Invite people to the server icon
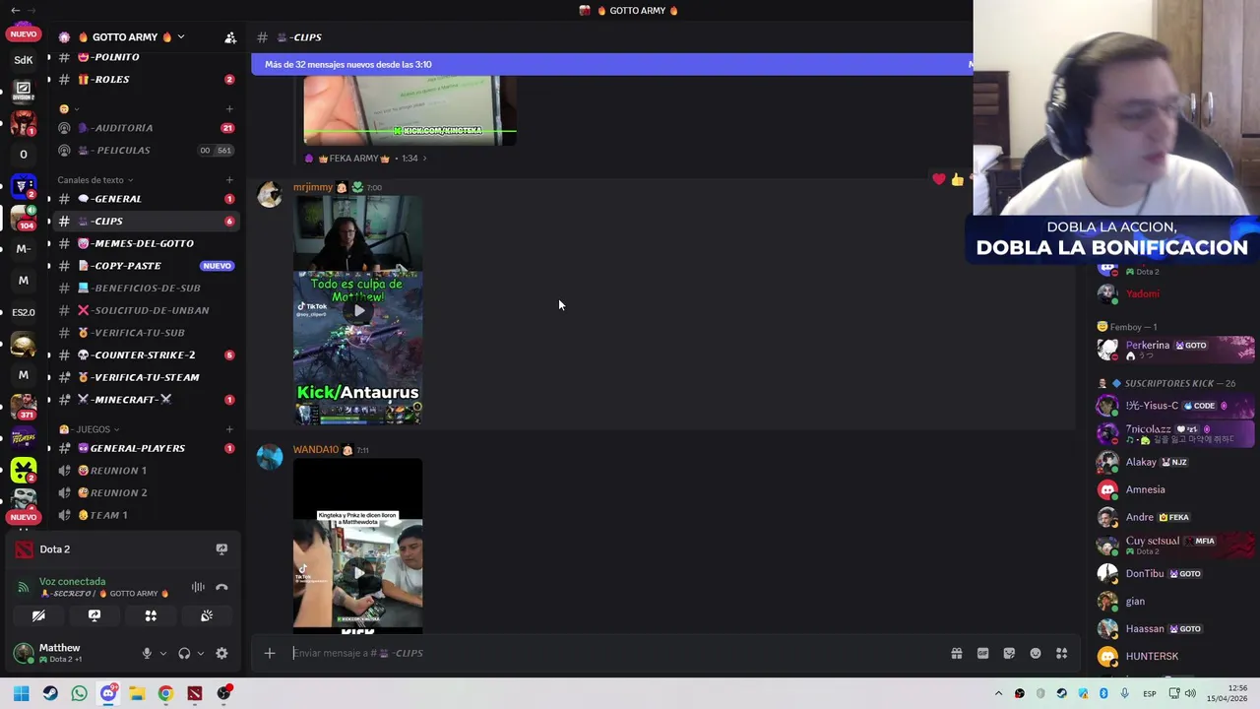This screenshot has height=709, width=1260. coord(230,37)
